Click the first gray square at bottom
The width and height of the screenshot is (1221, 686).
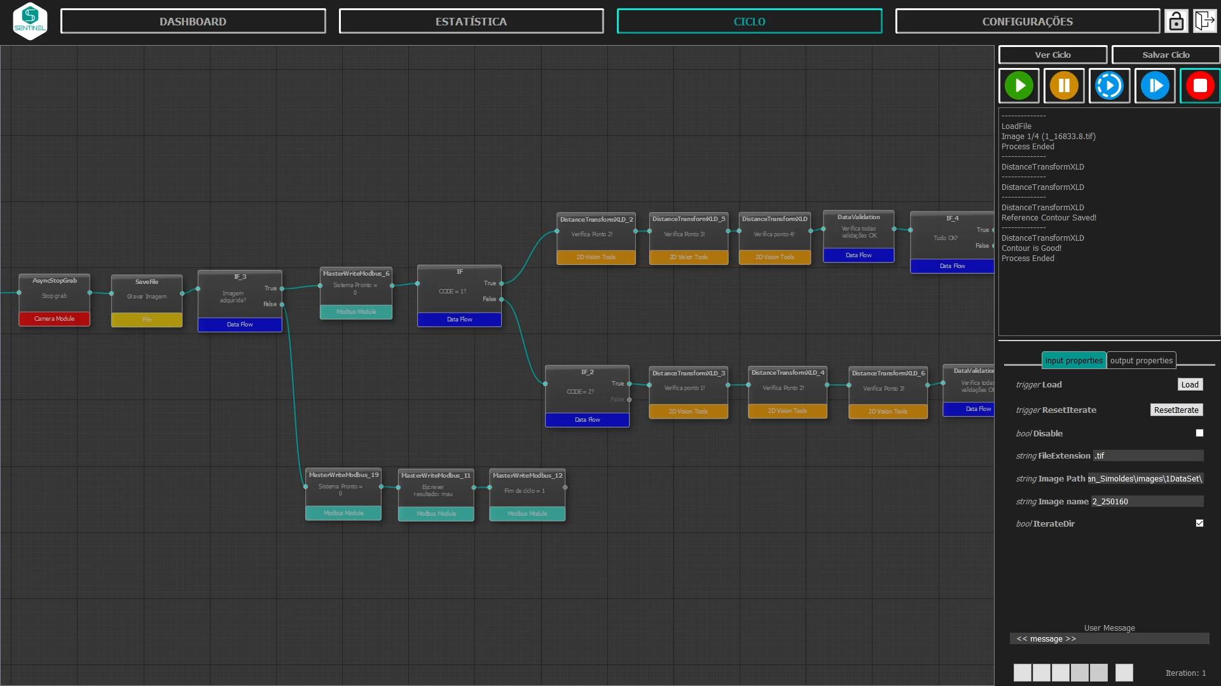click(1022, 673)
